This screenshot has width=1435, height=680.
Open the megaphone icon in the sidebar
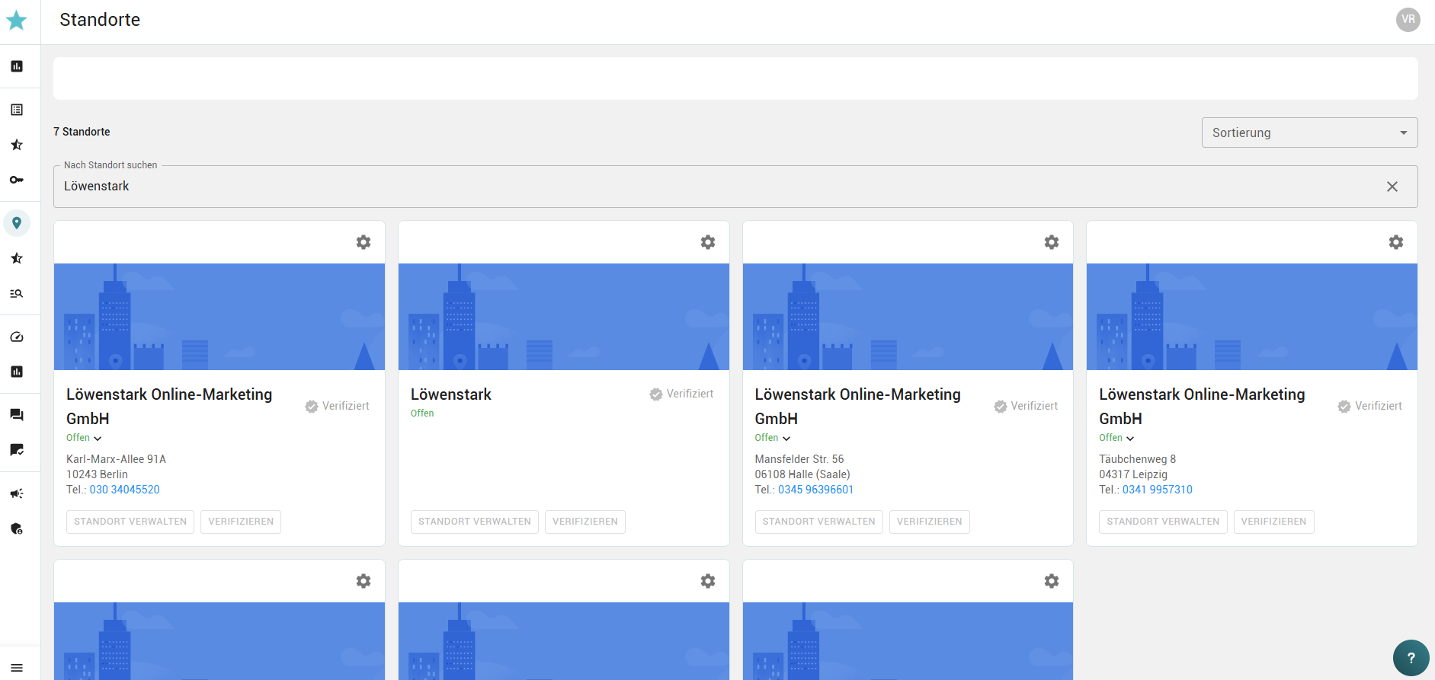coord(17,493)
